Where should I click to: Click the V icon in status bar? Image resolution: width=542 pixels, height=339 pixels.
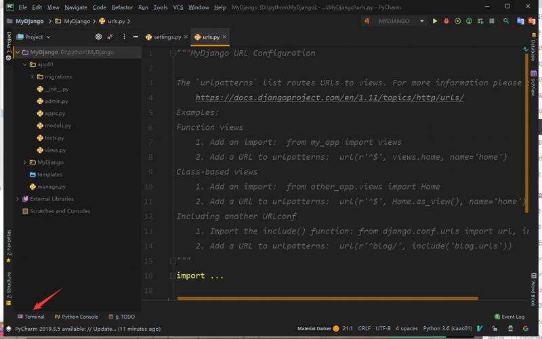click(480, 329)
